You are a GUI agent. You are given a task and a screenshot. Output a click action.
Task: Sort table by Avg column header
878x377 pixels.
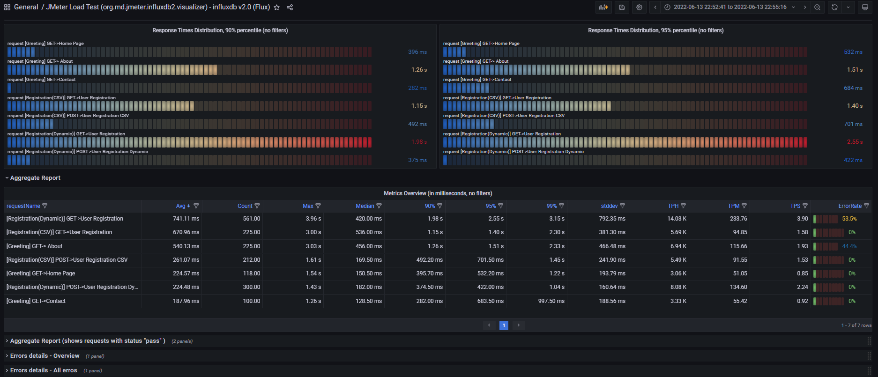pyautogui.click(x=180, y=206)
